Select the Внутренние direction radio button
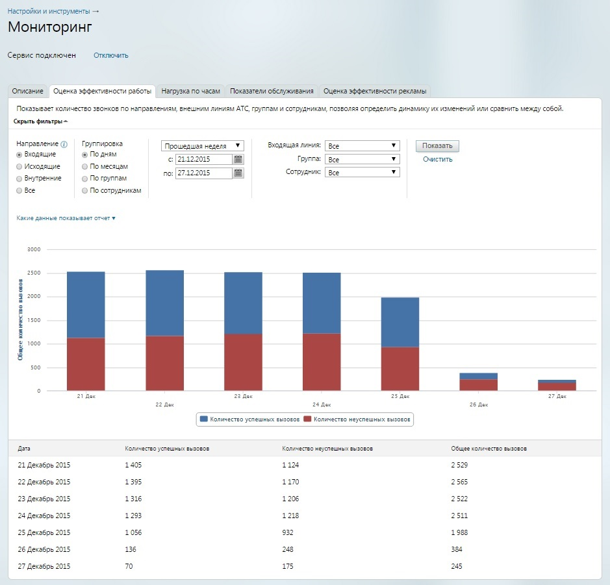Image resolution: width=610 pixels, height=585 pixels. (19, 179)
